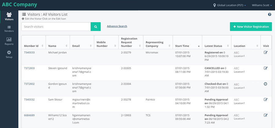Click request number 2-33279
Screen dimensions: 275x128
click(126, 53)
